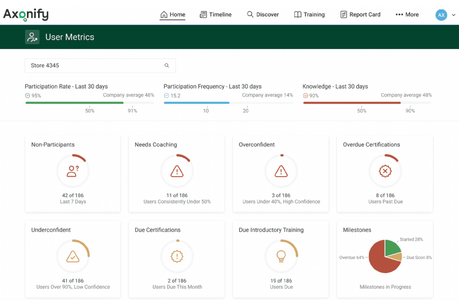
Task: Click the Overdue Certifications badge icon
Action: [385, 171]
